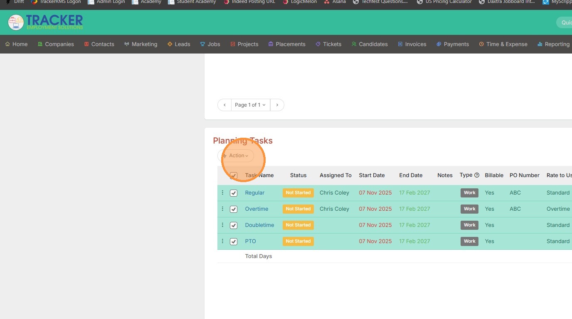This screenshot has height=319, width=572.
Task: Select Chris Coley in the Overtime row
Action: pos(334,209)
